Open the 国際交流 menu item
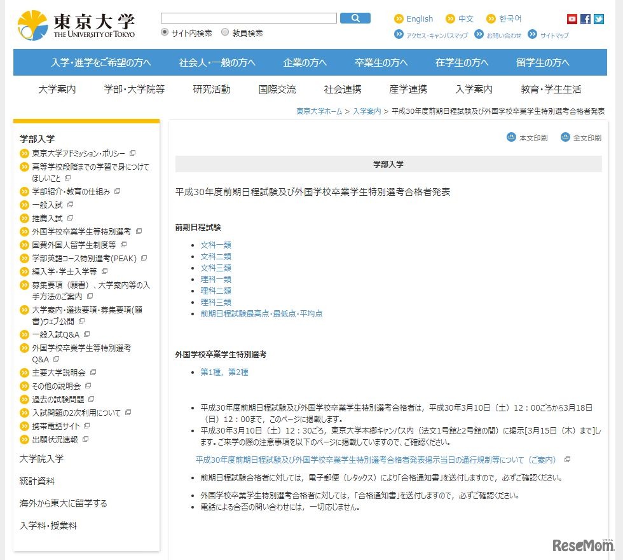Viewport: 623px width, 560px height. pyautogui.click(x=277, y=90)
